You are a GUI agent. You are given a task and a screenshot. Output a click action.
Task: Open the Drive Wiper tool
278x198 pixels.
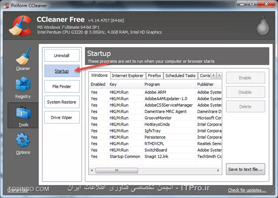pos(62,117)
